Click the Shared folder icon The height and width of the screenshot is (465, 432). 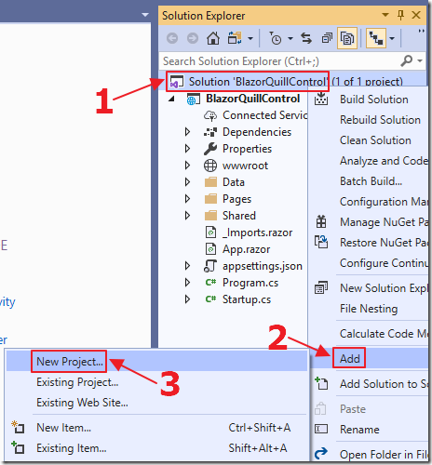210,216
